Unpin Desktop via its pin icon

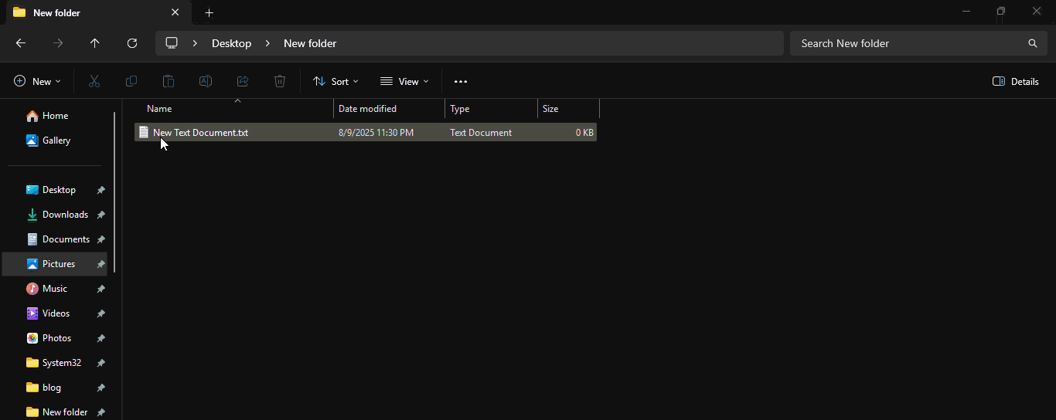(100, 190)
